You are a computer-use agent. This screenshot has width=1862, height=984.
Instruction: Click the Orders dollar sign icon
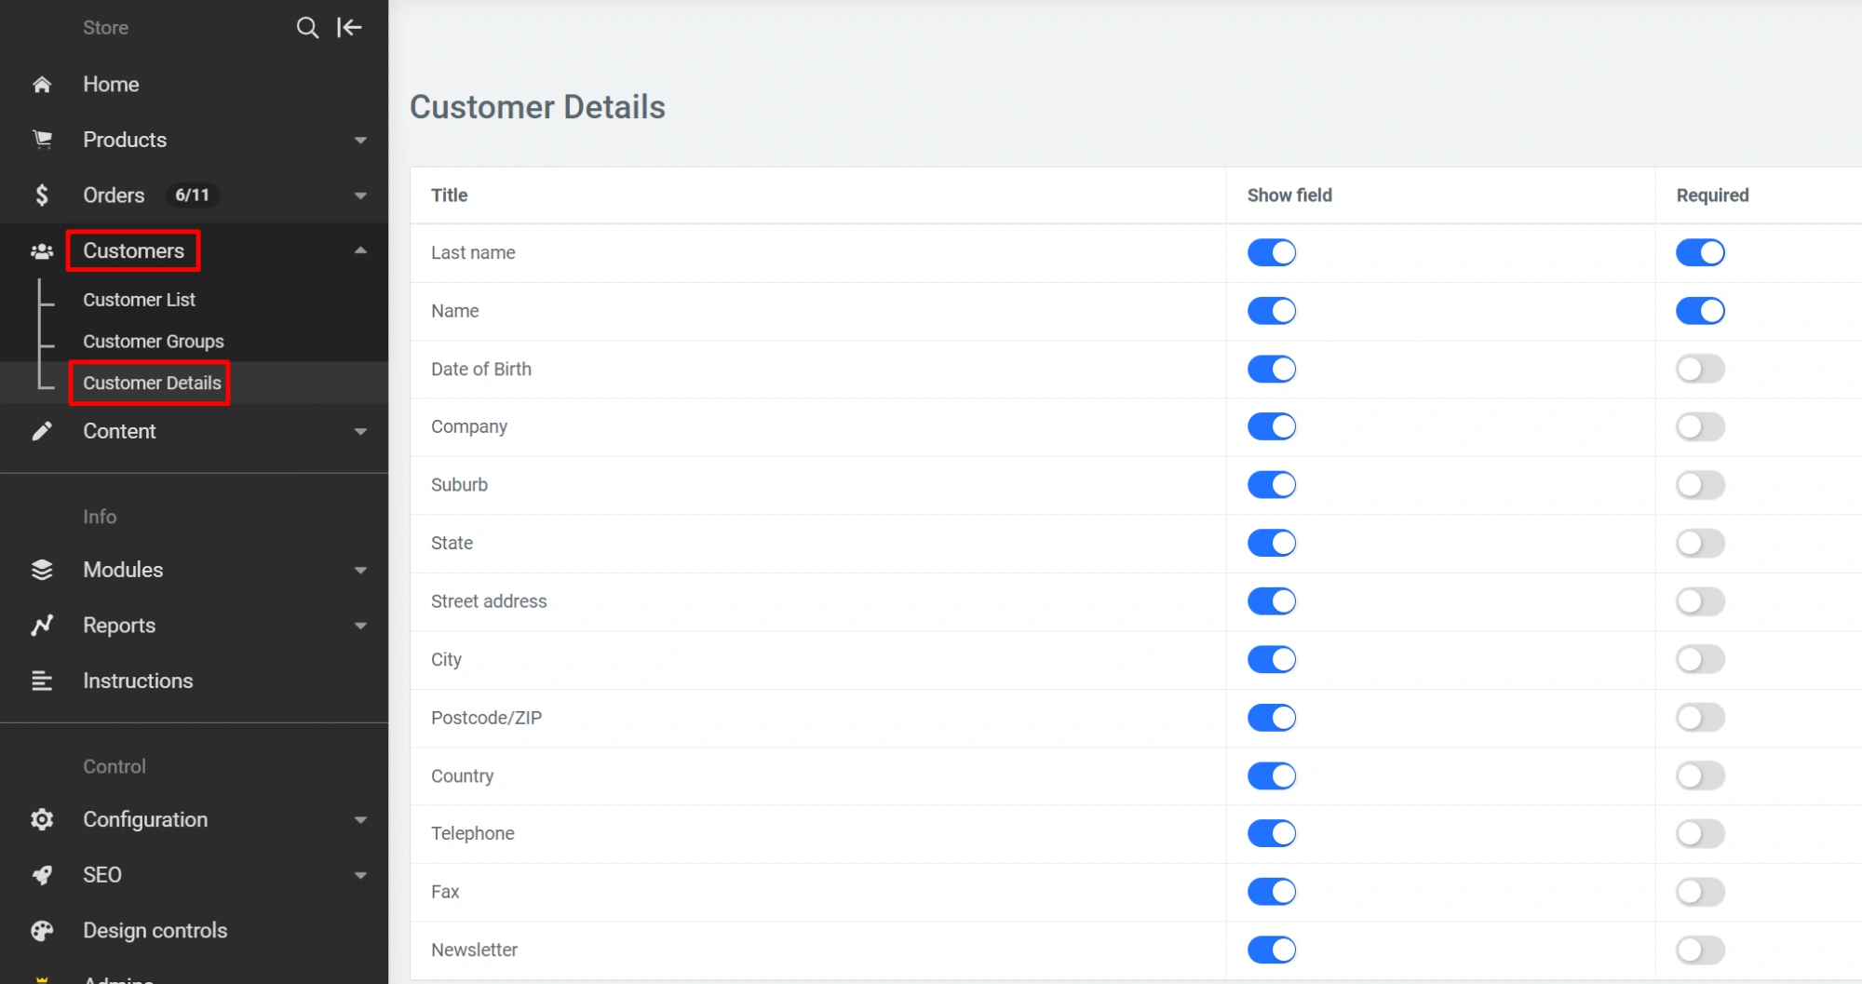coord(42,195)
